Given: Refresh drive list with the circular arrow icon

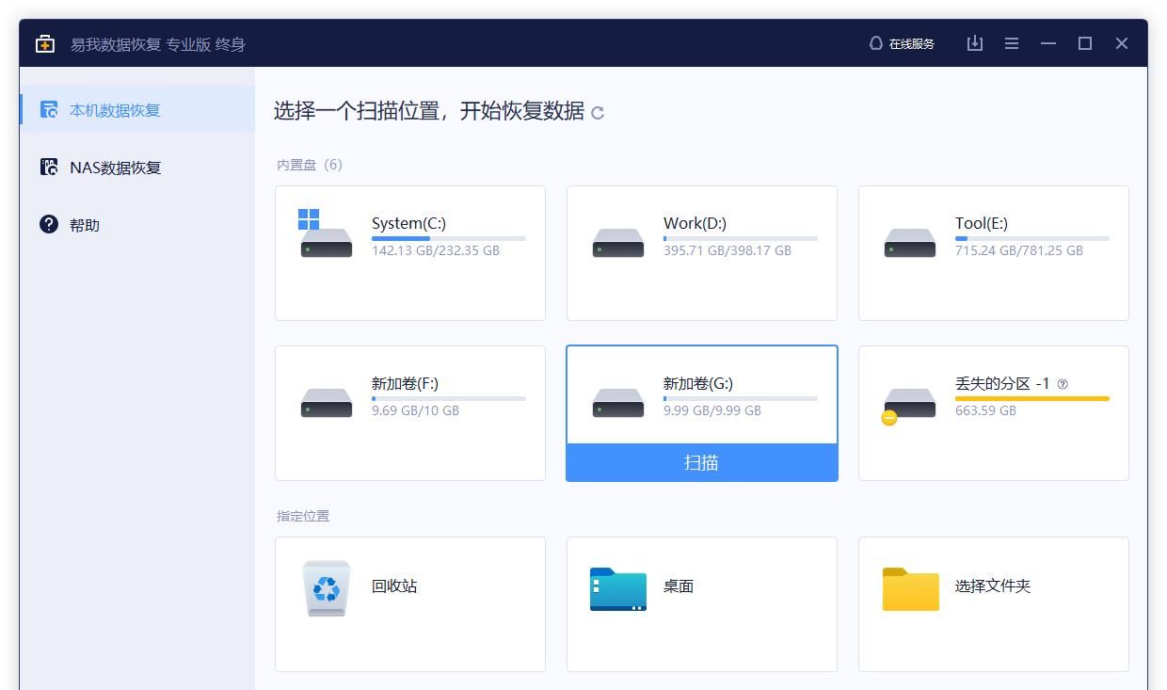Looking at the screenshot, I should (x=599, y=112).
